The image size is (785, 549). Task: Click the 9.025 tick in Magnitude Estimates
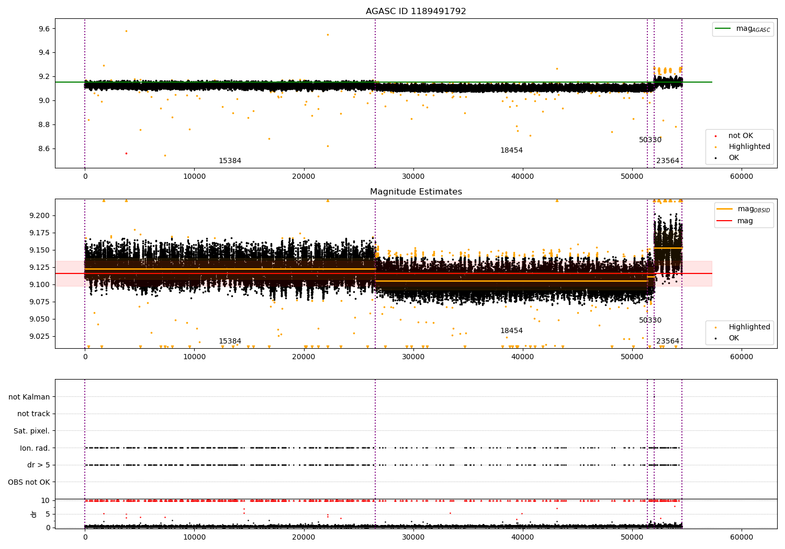pyautogui.click(x=40, y=336)
